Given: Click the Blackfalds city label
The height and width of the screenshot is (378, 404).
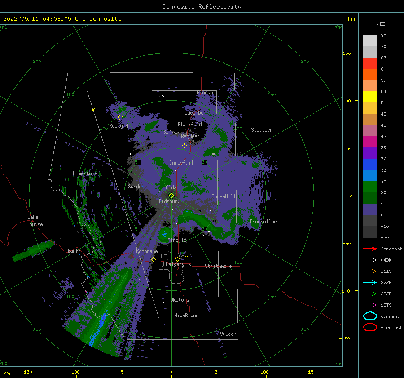Looking at the screenshot, I should pyautogui.click(x=191, y=125).
